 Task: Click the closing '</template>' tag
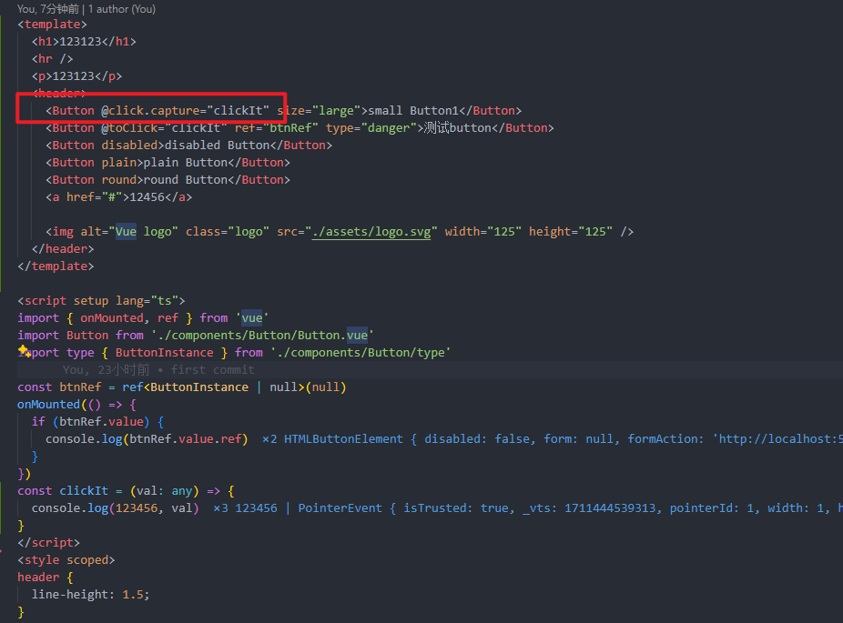56,266
